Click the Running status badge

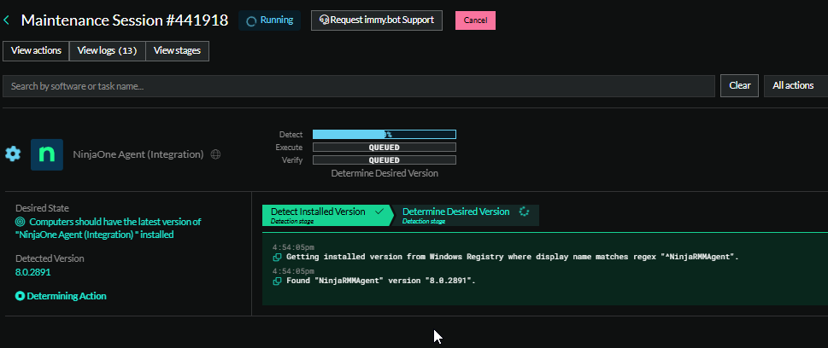[x=270, y=20]
